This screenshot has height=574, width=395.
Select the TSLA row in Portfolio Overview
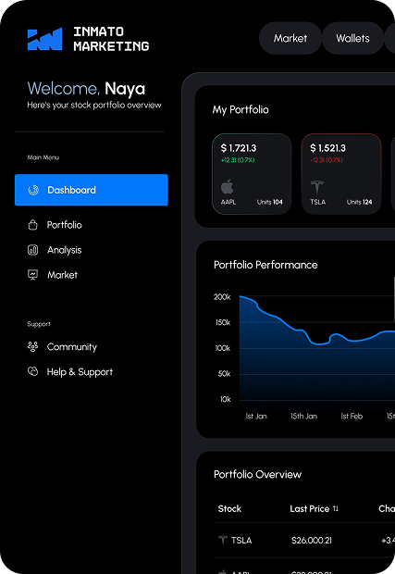[304, 540]
